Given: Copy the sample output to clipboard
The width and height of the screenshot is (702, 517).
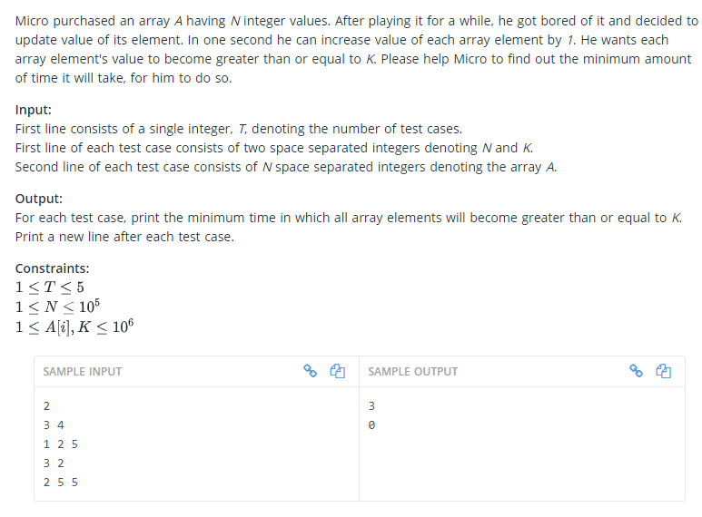Looking at the screenshot, I should (663, 371).
